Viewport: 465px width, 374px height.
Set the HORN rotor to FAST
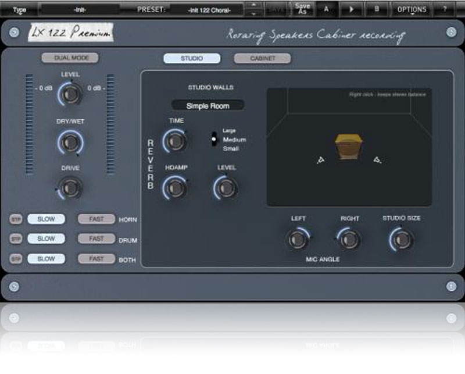click(x=96, y=219)
